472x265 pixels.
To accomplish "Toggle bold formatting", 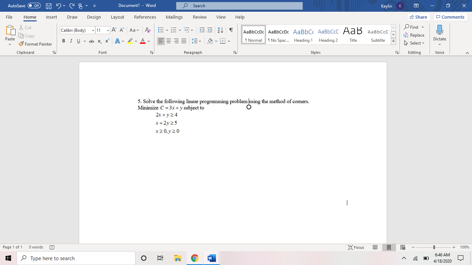I will coord(63,41).
